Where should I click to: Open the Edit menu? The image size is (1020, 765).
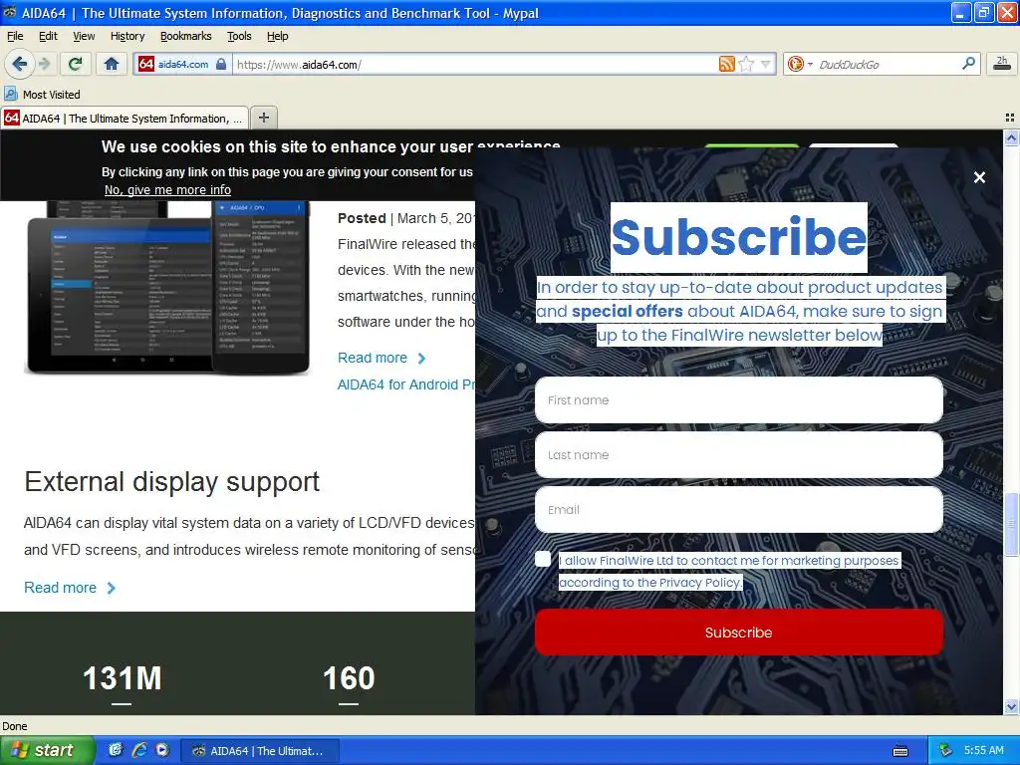click(48, 36)
